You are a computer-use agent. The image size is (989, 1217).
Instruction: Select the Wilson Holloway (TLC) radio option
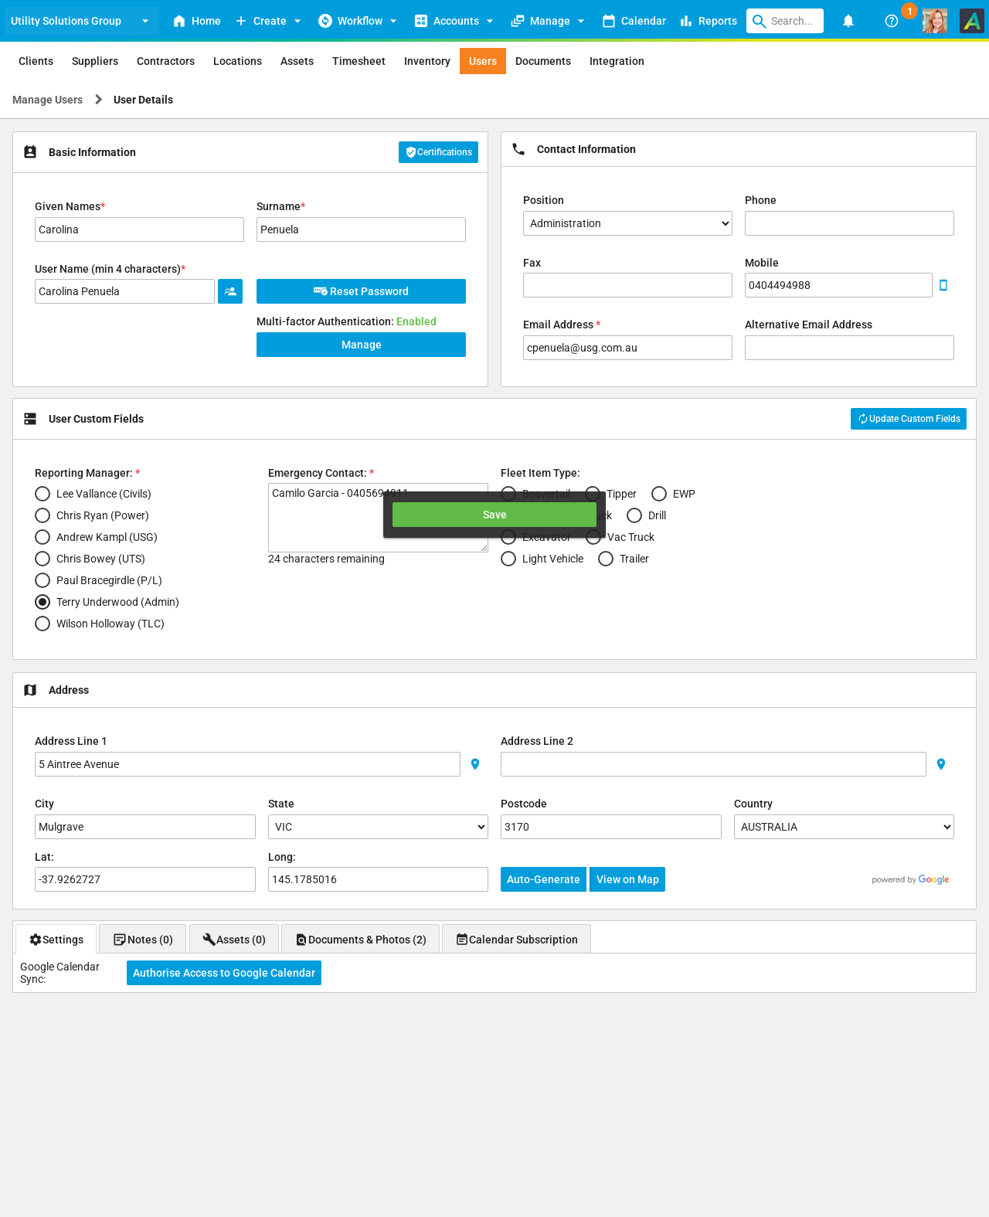click(42, 624)
